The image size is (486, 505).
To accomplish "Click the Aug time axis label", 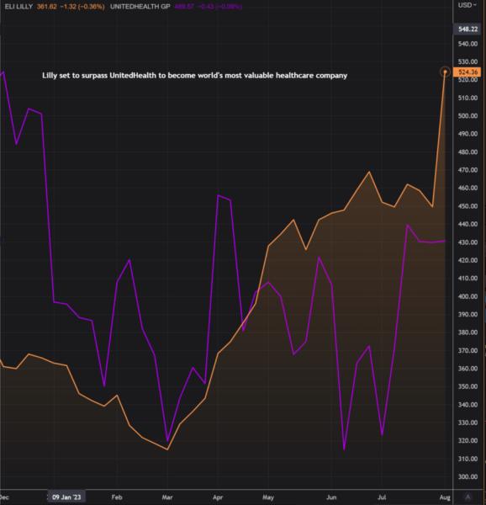I will [445, 497].
